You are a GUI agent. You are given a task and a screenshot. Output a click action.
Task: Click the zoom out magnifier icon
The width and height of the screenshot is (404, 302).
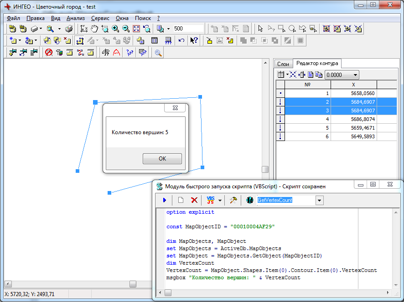pos(126,29)
